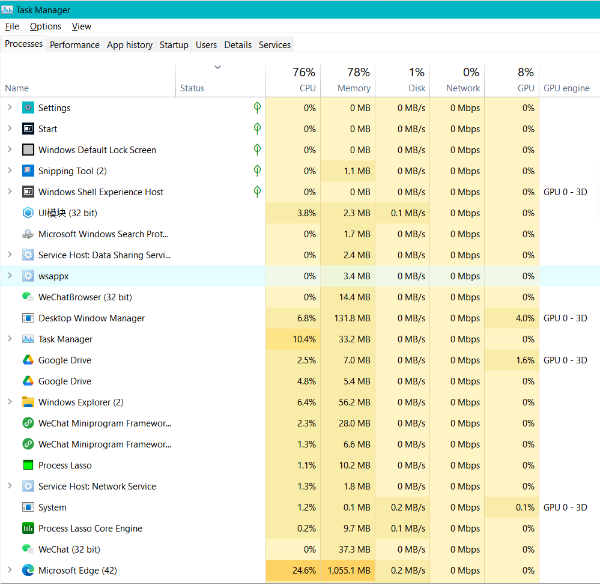
Task: Sort by the CPU 76% column header
Action: pyautogui.click(x=293, y=80)
